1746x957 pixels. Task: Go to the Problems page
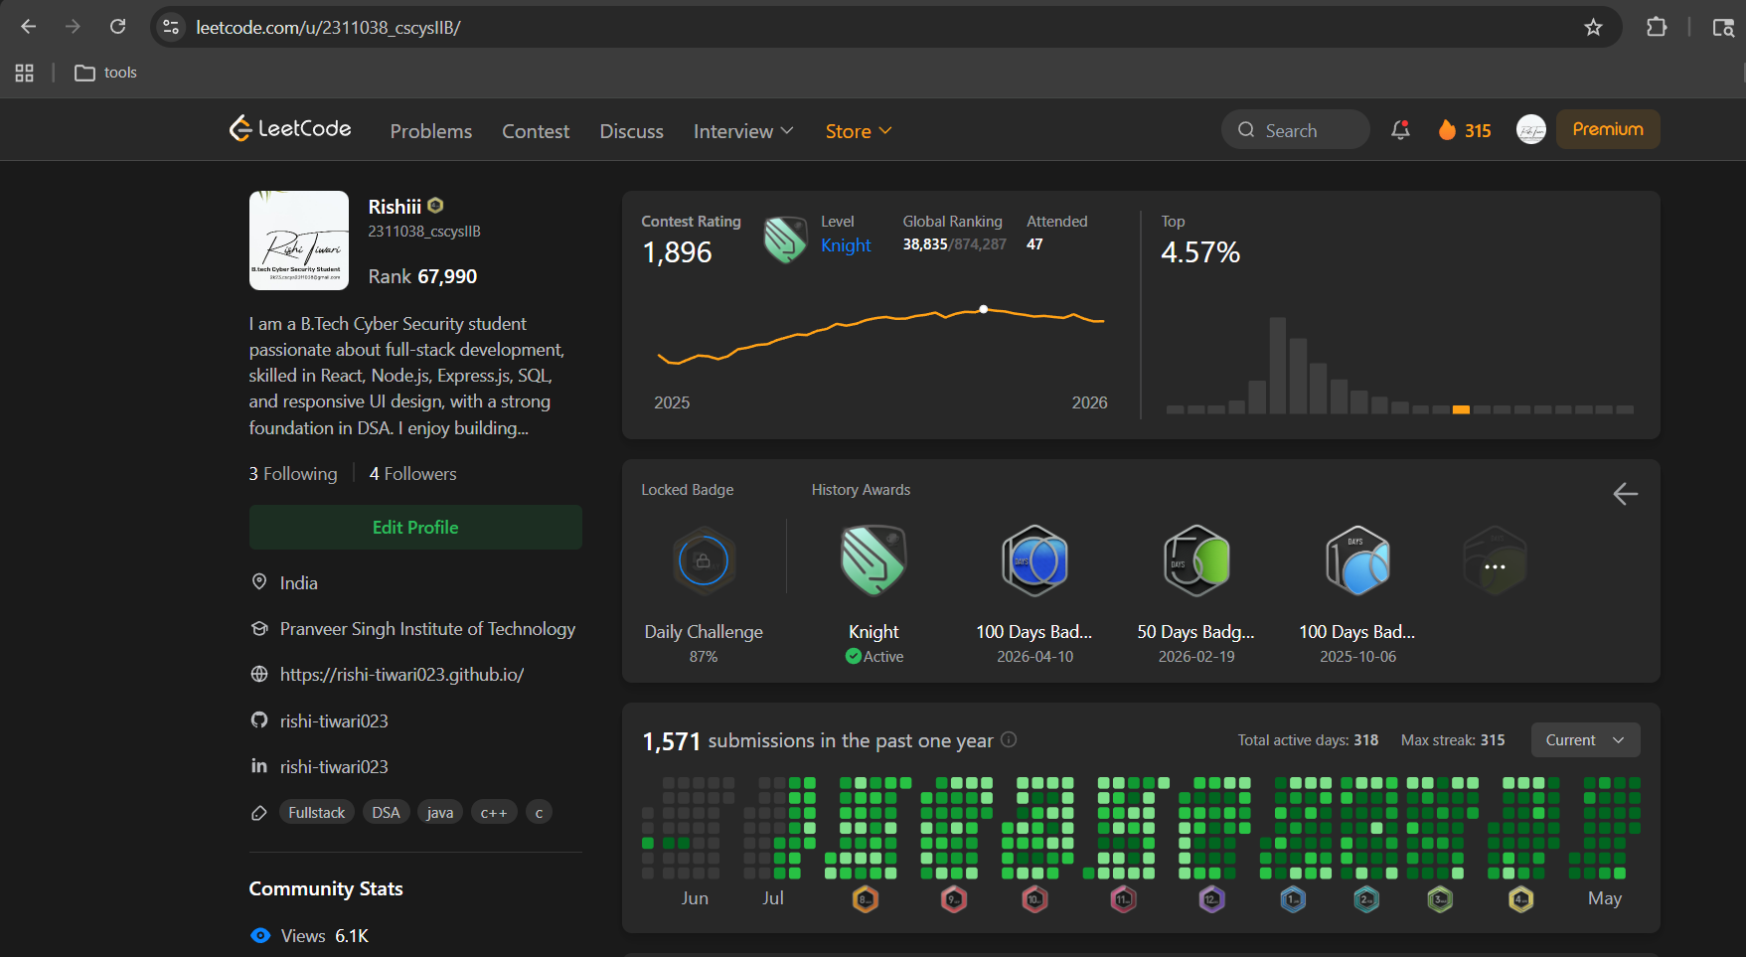point(431,131)
